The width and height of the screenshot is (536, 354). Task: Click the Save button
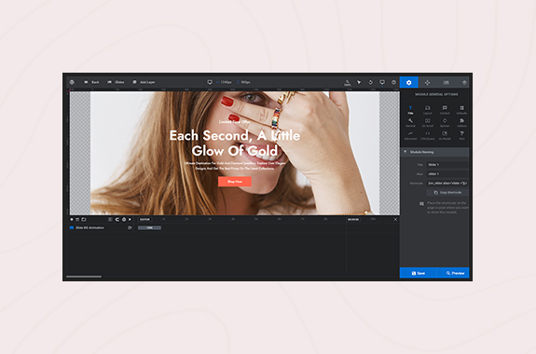[418, 273]
